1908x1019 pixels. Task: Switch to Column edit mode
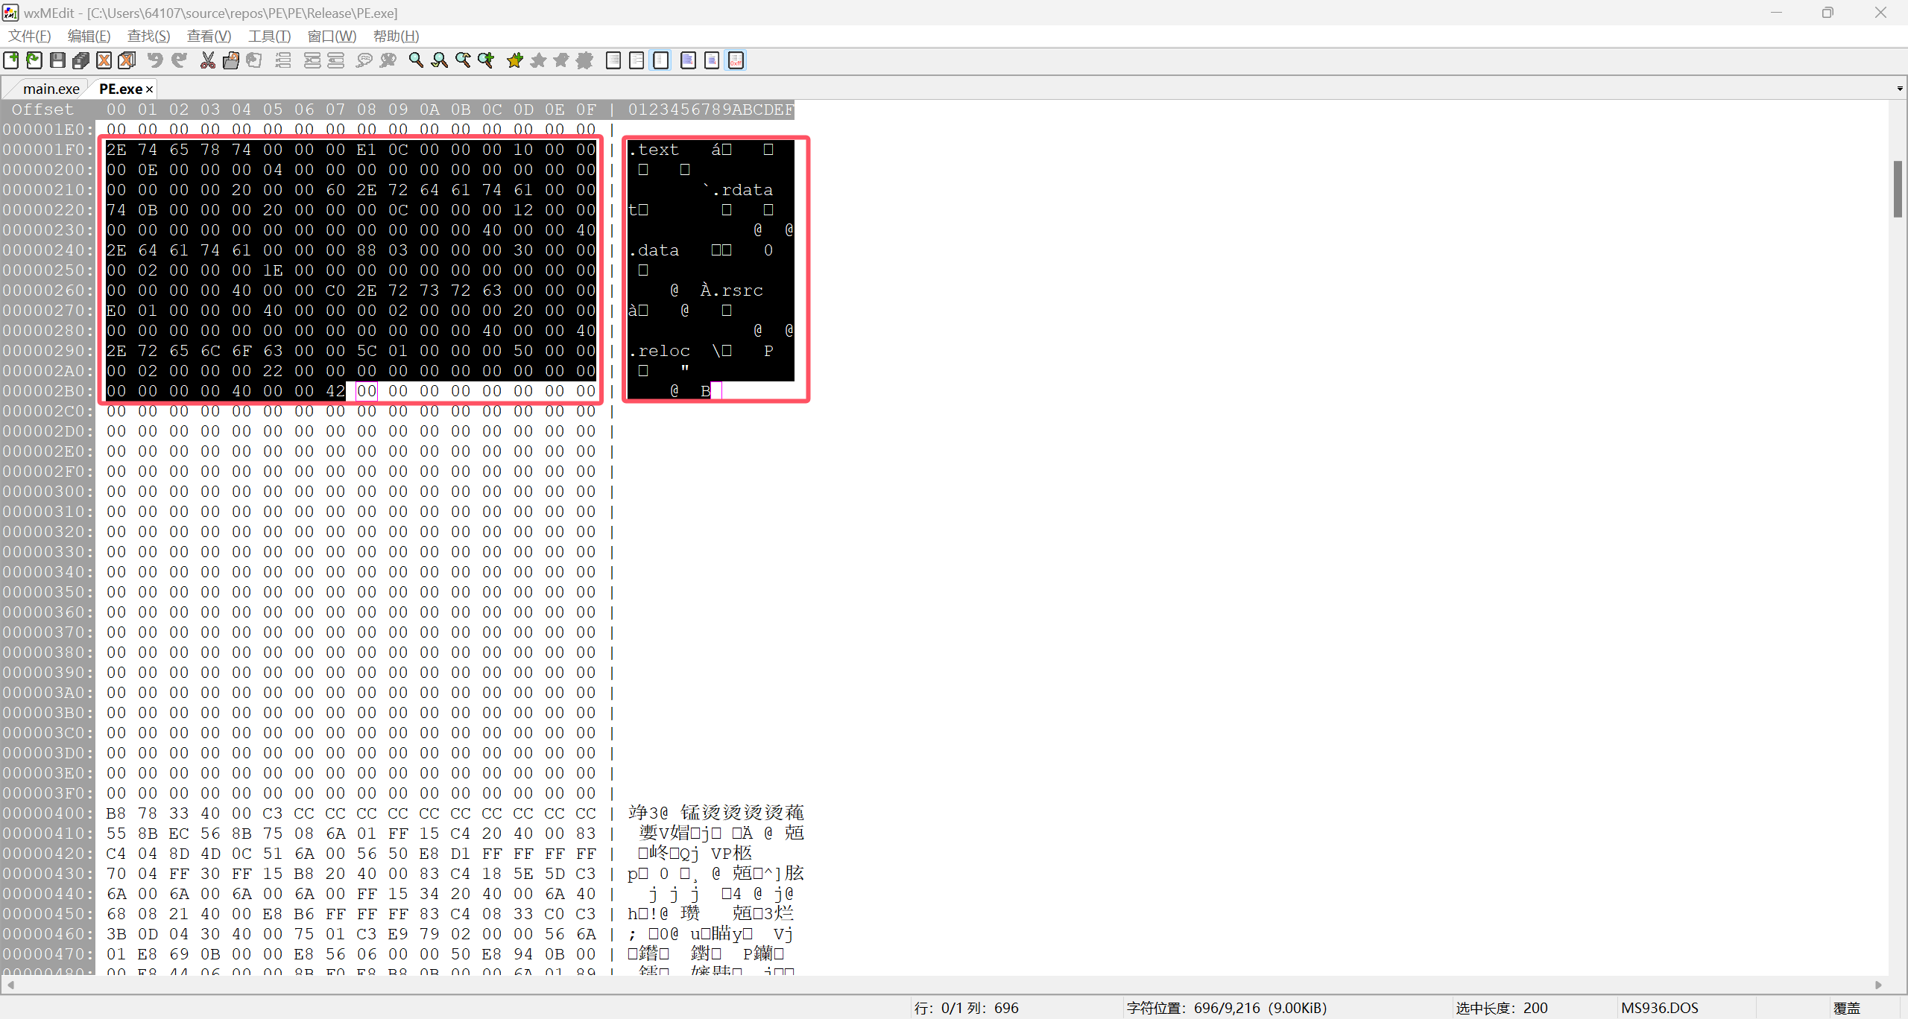tap(712, 60)
